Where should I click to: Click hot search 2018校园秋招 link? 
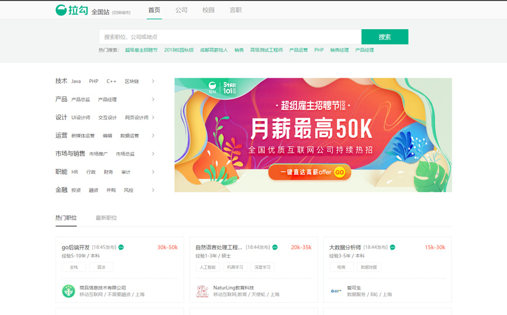pos(179,50)
